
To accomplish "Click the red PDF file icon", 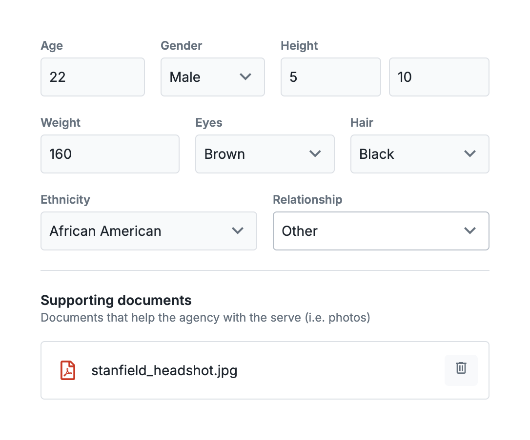I will pos(68,370).
